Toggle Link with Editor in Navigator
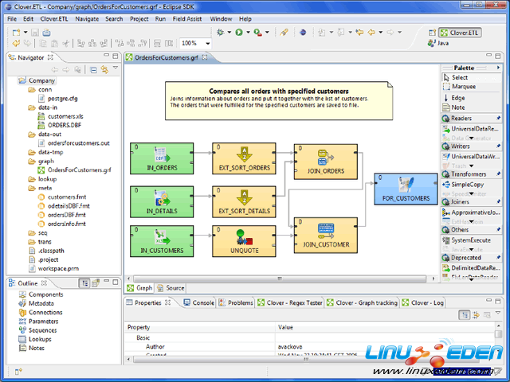This screenshot has width=510, height=382. coord(104,70)
